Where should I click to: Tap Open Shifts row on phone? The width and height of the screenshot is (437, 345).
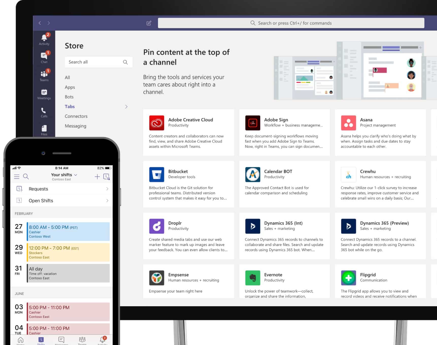[61, 201]
